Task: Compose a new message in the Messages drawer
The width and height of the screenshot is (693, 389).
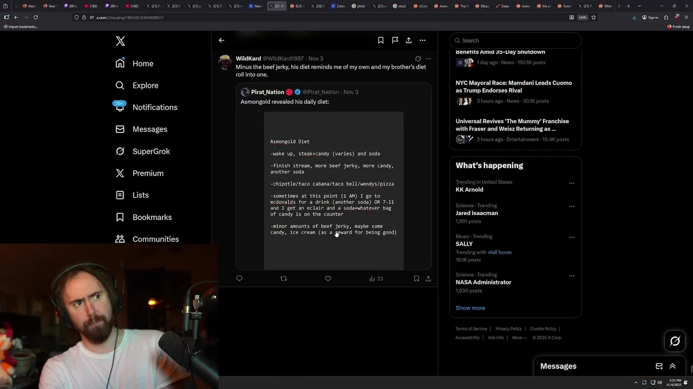Action: point(659,366)
